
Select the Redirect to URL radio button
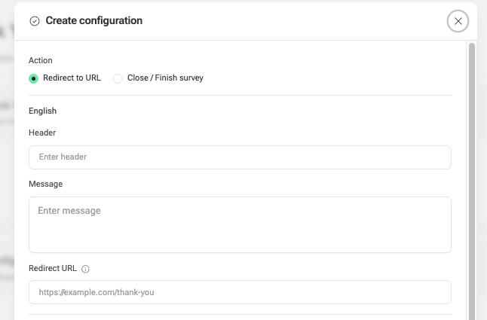(33, 78)
